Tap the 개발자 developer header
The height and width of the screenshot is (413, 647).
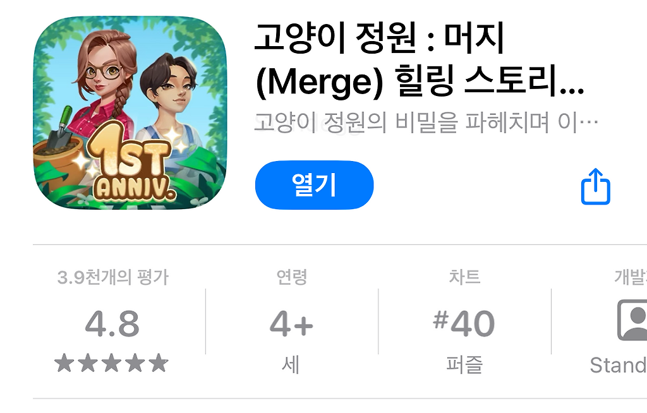pos(631,277)
